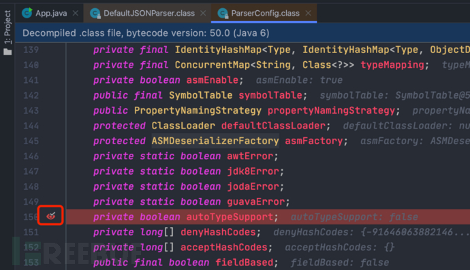Click the inline hint 'fieldBased: false'
470x270 pixels.
[x=340, y=263]
